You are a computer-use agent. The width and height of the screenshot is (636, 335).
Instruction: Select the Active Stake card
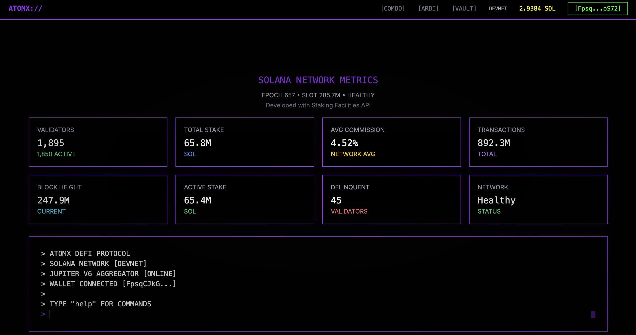245,199
